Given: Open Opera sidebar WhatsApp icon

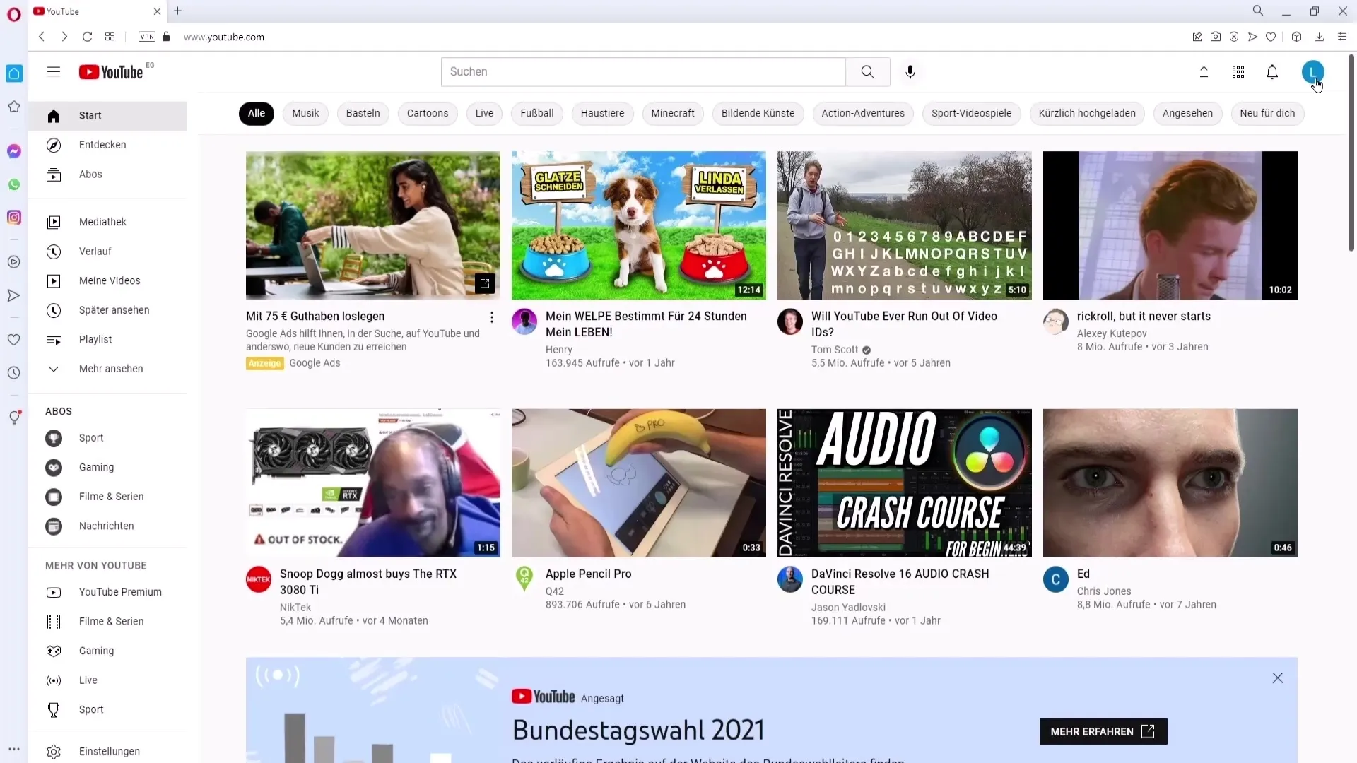Looking at the screenshot, I should [14, 184].
